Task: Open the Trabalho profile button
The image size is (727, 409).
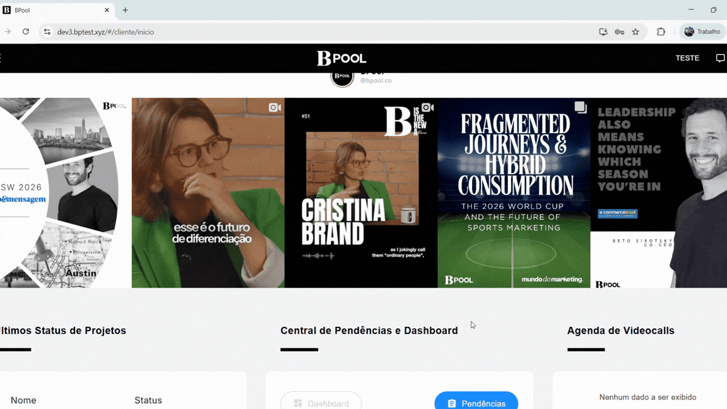Action: pos(702,32)
